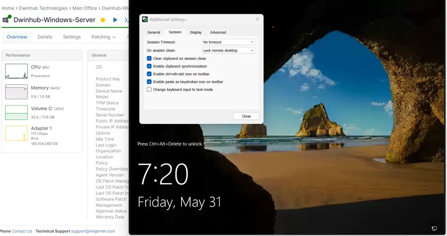Image resolution: width=447 pixels, height=236 pixels.
Task: Click the Dwinhub Technologies breadcrumb link
Action: 44,8
